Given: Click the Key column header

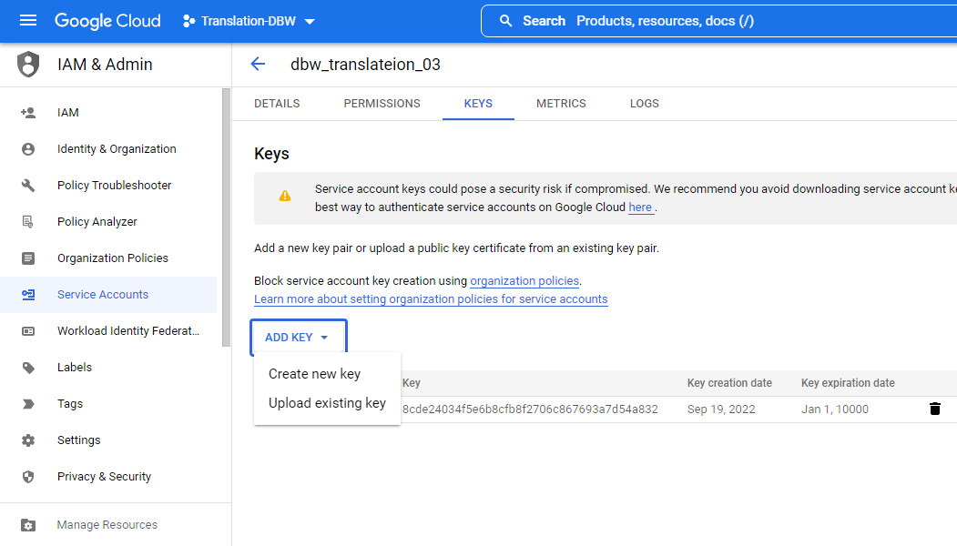Looking at the screenshot, I should 412,383.
